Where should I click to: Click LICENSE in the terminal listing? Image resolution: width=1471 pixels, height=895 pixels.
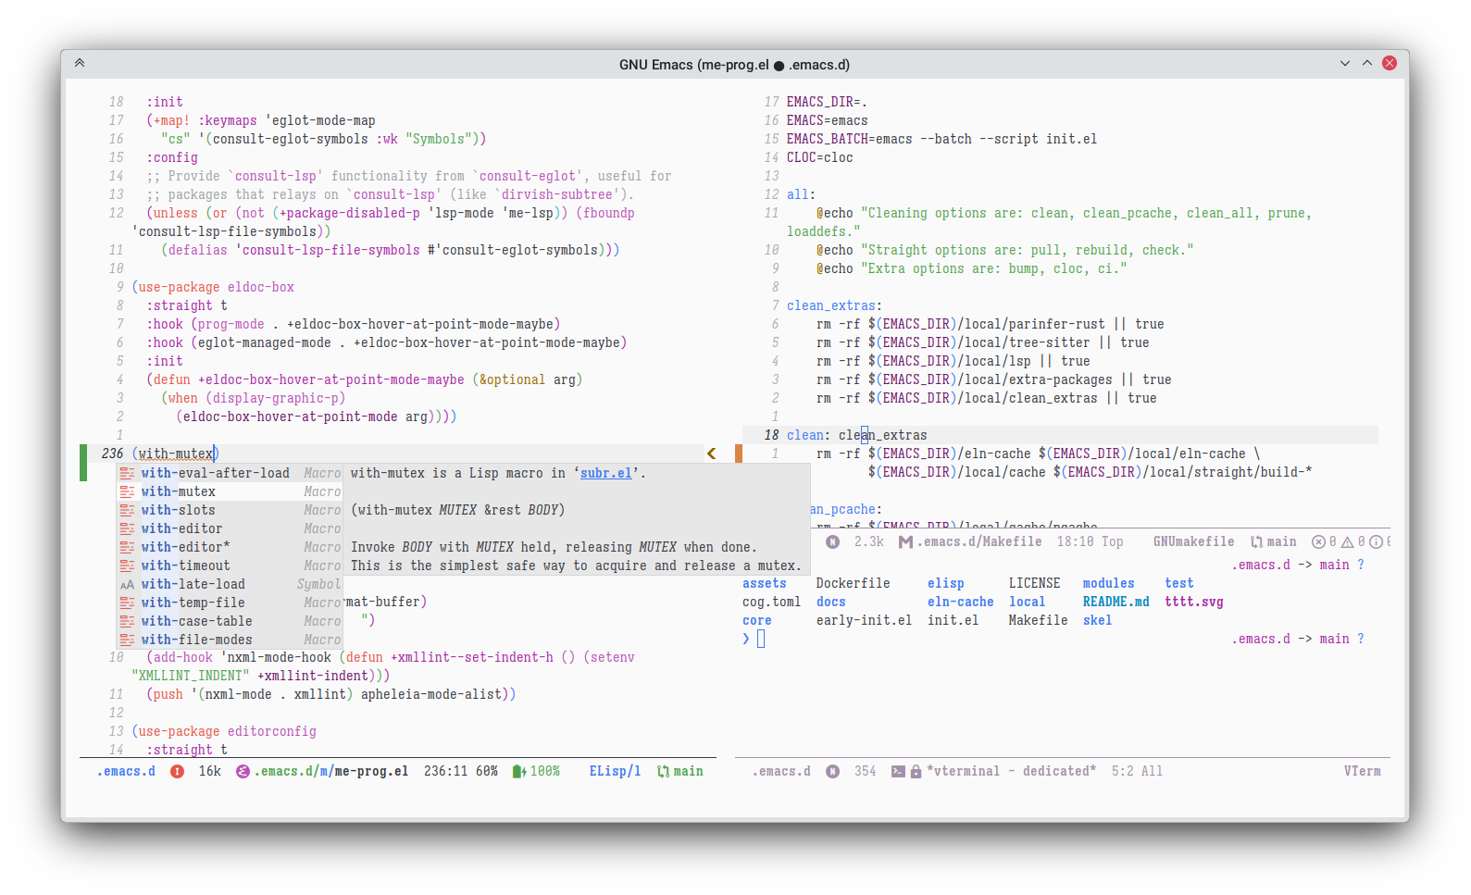[x=1034, y=583]
